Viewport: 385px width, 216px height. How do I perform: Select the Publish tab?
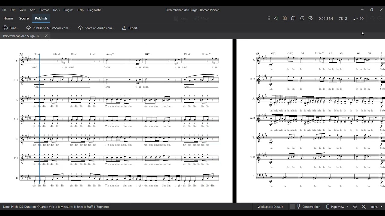click(41, 18)
